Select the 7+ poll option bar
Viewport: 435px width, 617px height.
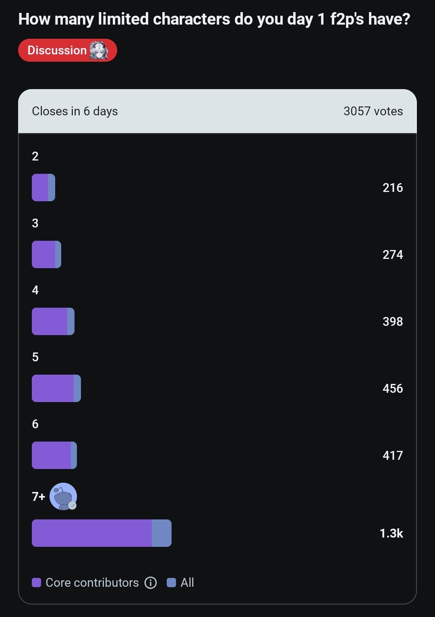coord(101,533)
